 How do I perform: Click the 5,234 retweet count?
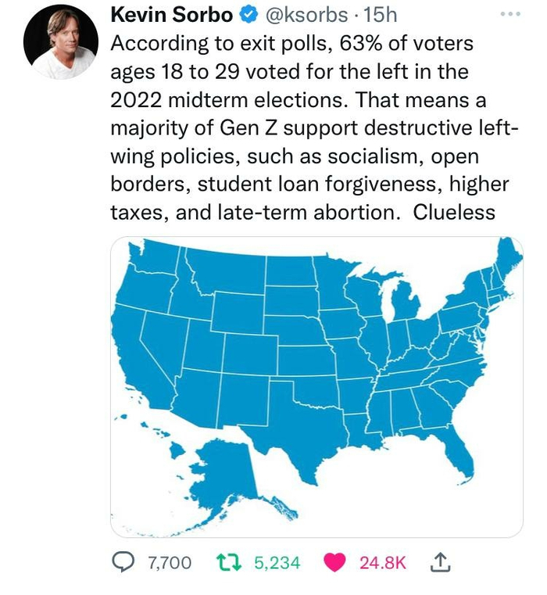pyautogui.click(x=277, y=562)
